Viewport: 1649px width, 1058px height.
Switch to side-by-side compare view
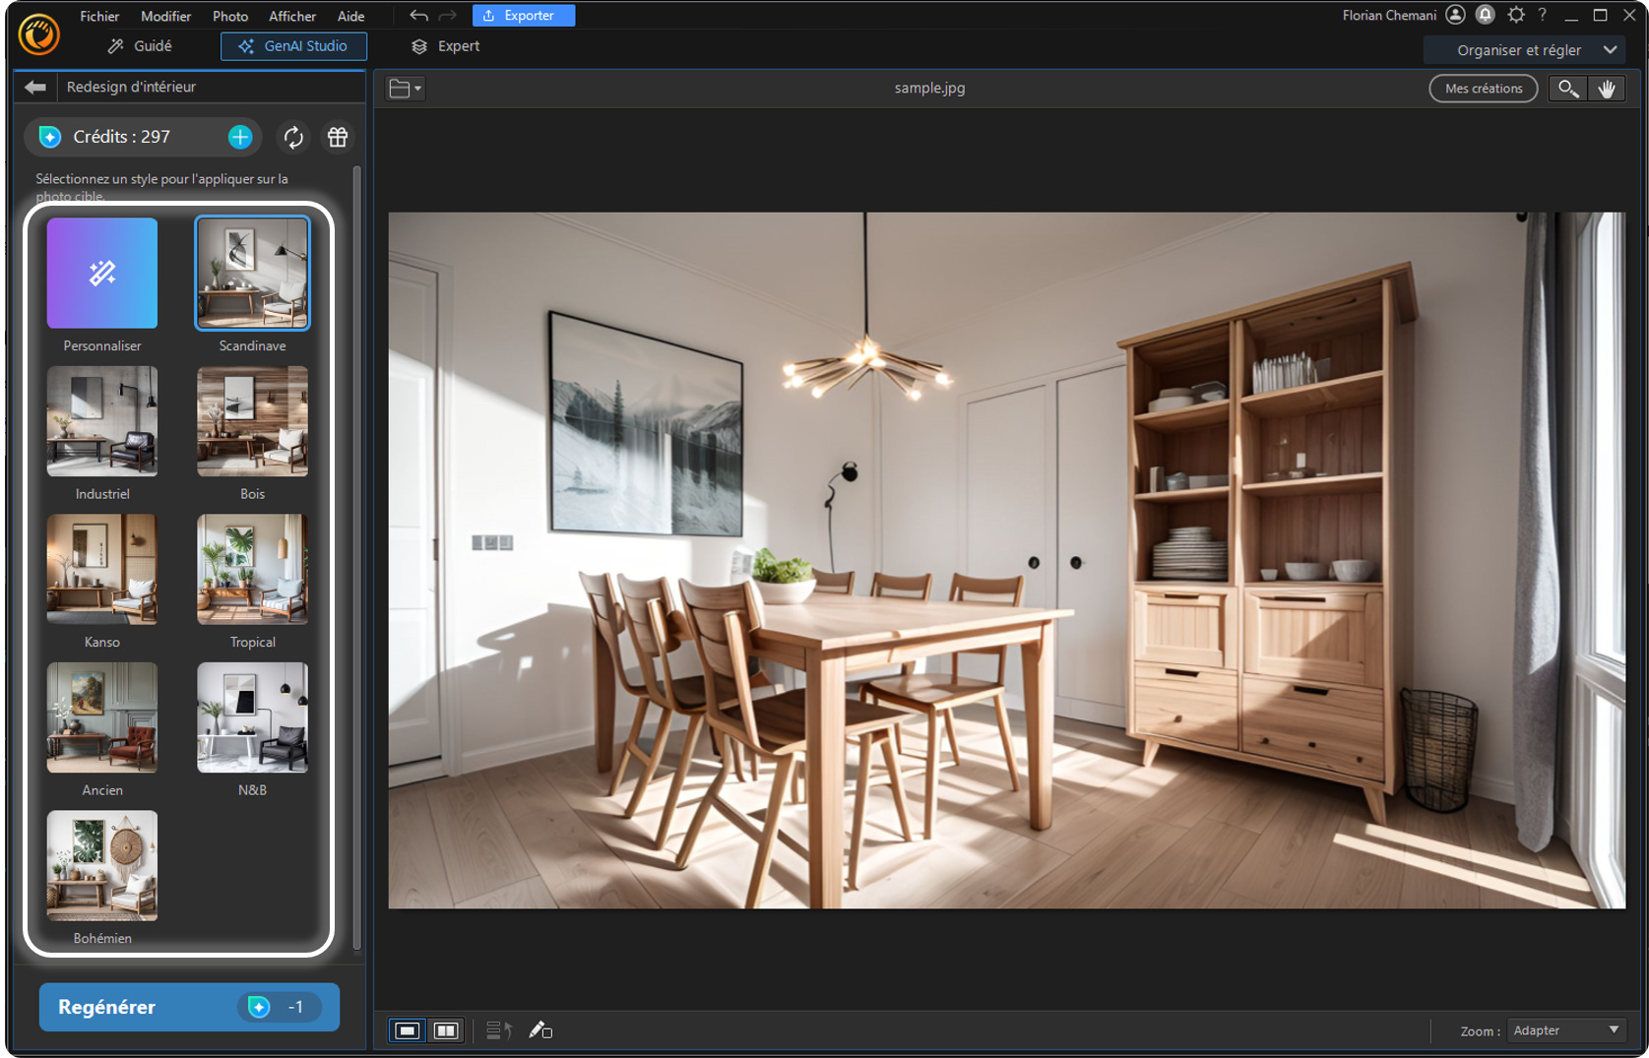446,1029
